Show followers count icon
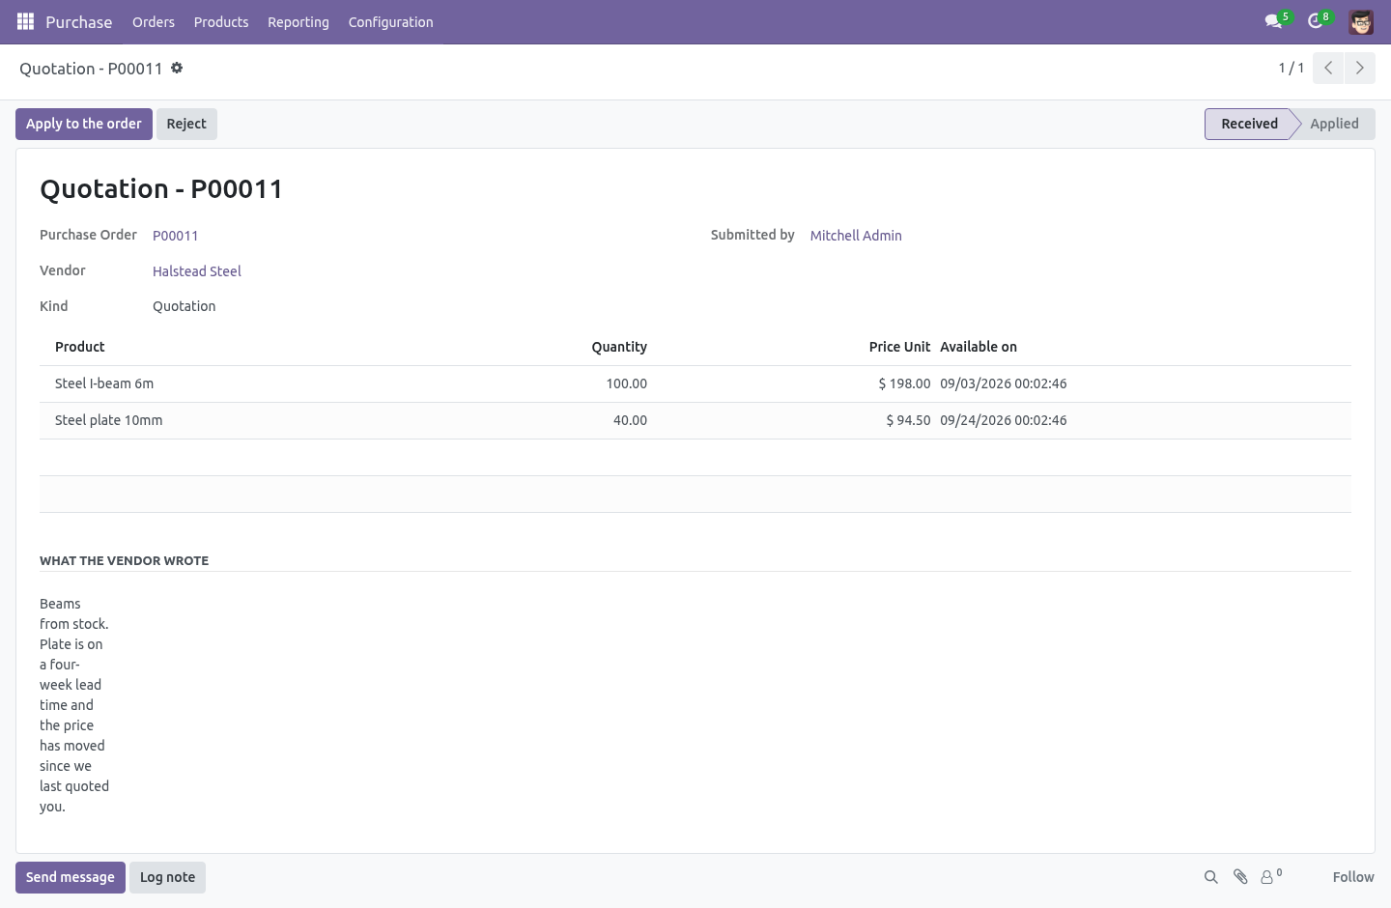The height and width of the screenshot is (908, 1391). (1270, 876)
